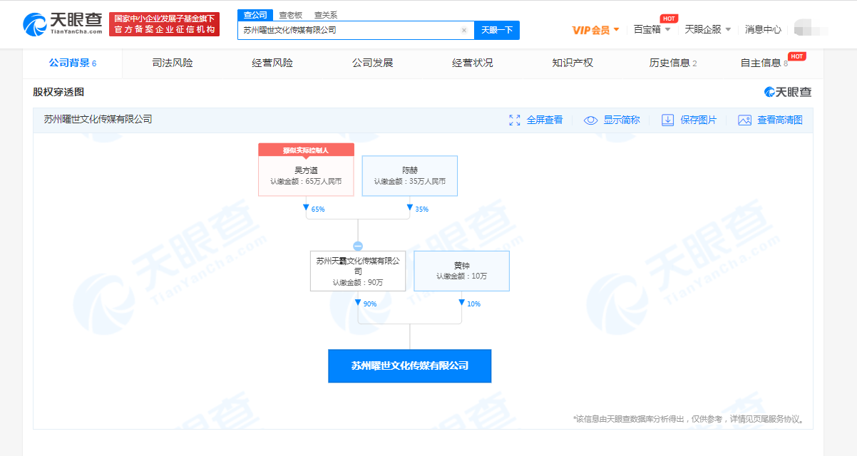Click the 天眼一下 search button
The image size is (857, 456).
[497, 31]
